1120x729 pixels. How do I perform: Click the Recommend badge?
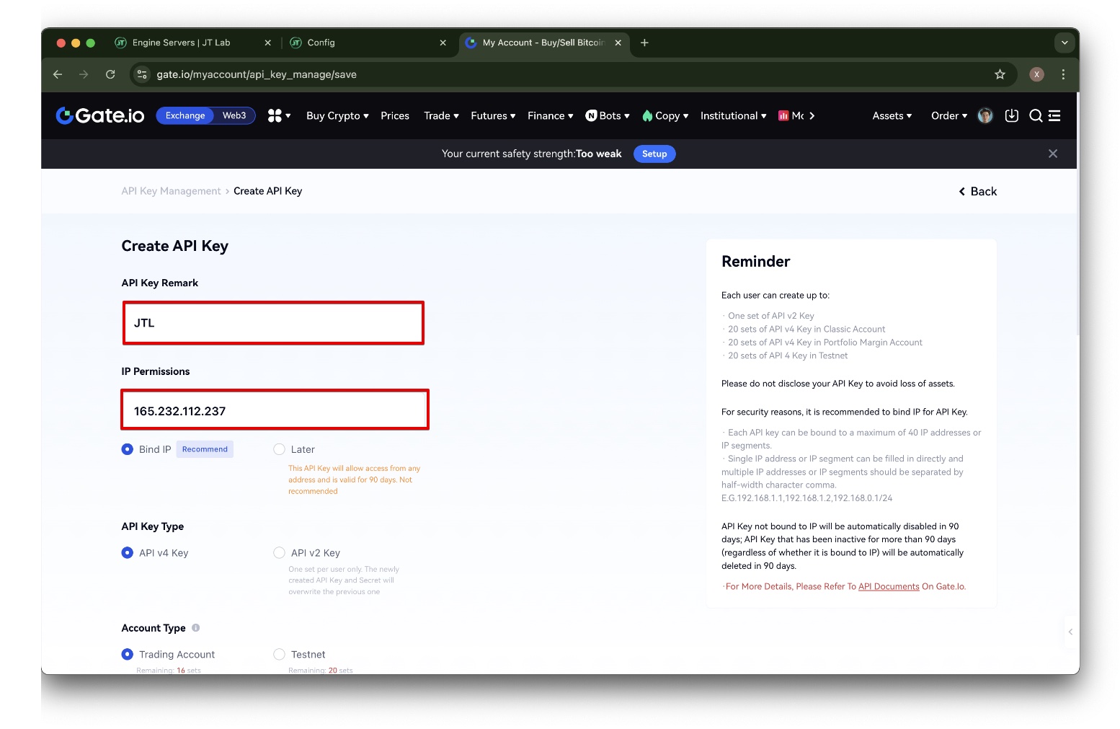coord(205,449)
